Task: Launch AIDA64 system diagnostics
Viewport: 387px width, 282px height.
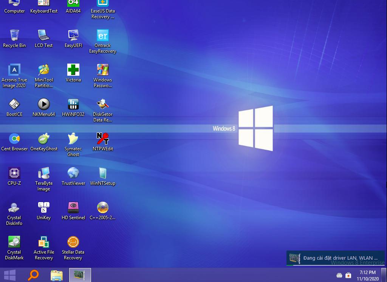Action: pyautogui.click(x=73, y=6)
